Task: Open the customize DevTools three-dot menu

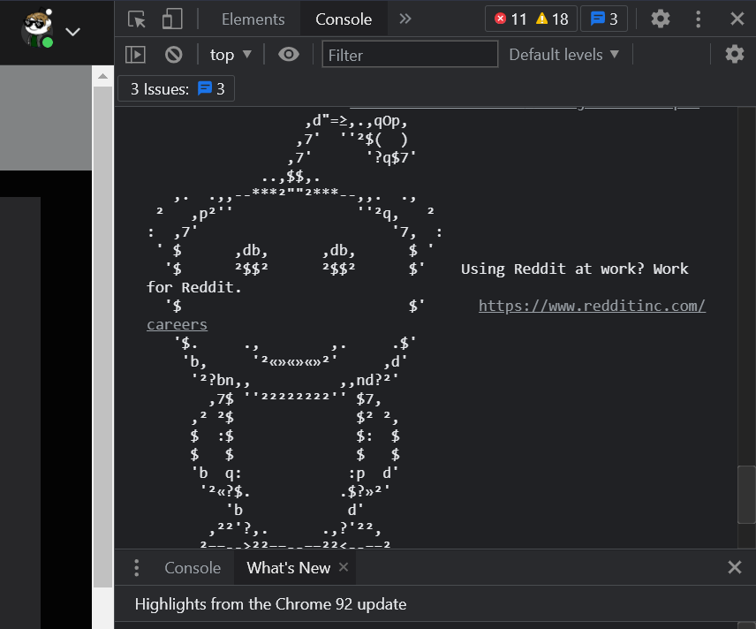Action: [x=698, y=19]
